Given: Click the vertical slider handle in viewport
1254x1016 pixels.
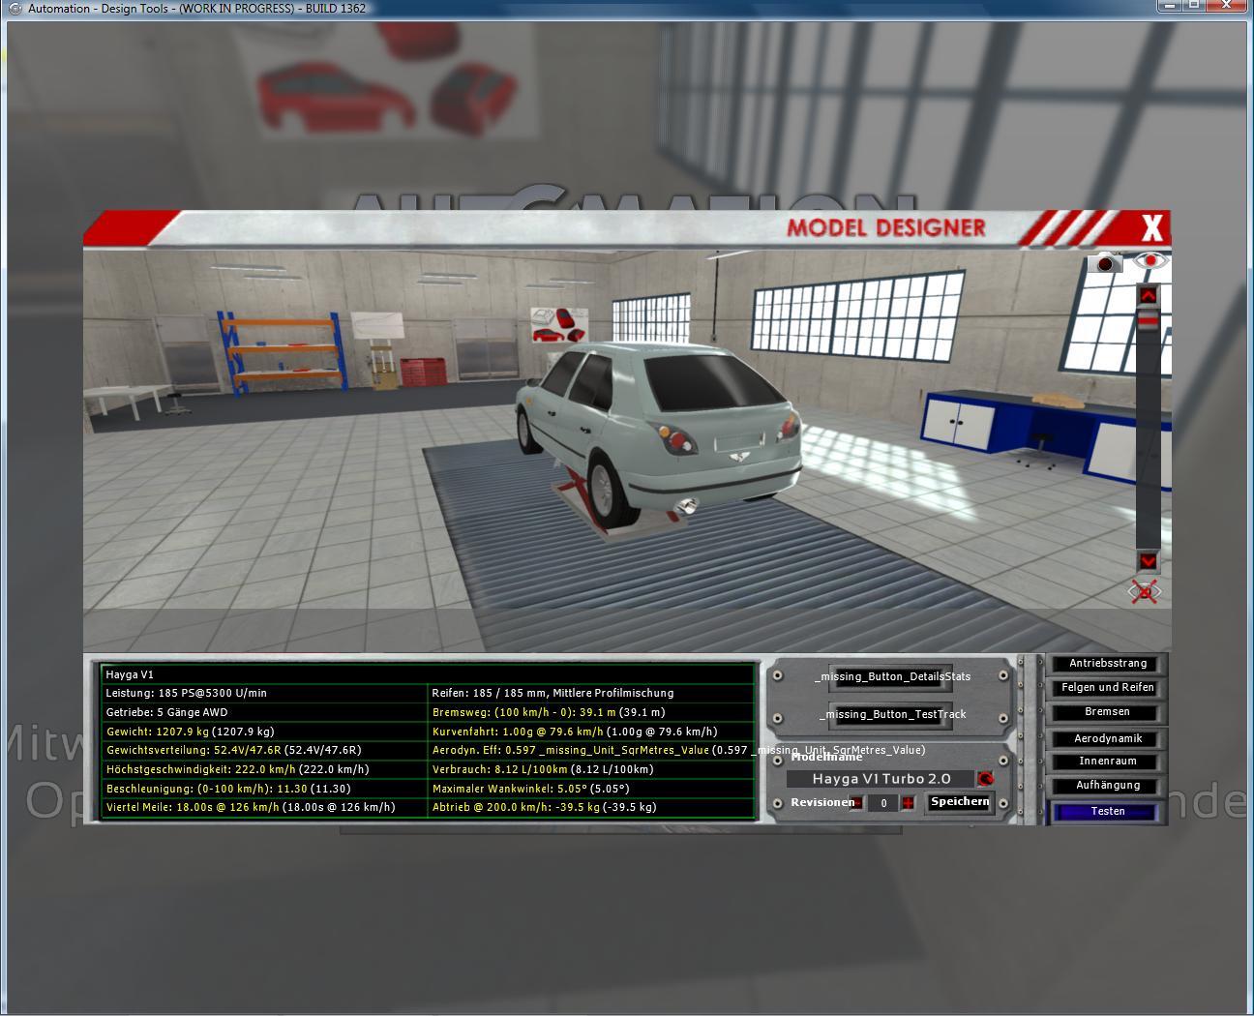Looking at the screenshot, I should [x=1148, y=321].
